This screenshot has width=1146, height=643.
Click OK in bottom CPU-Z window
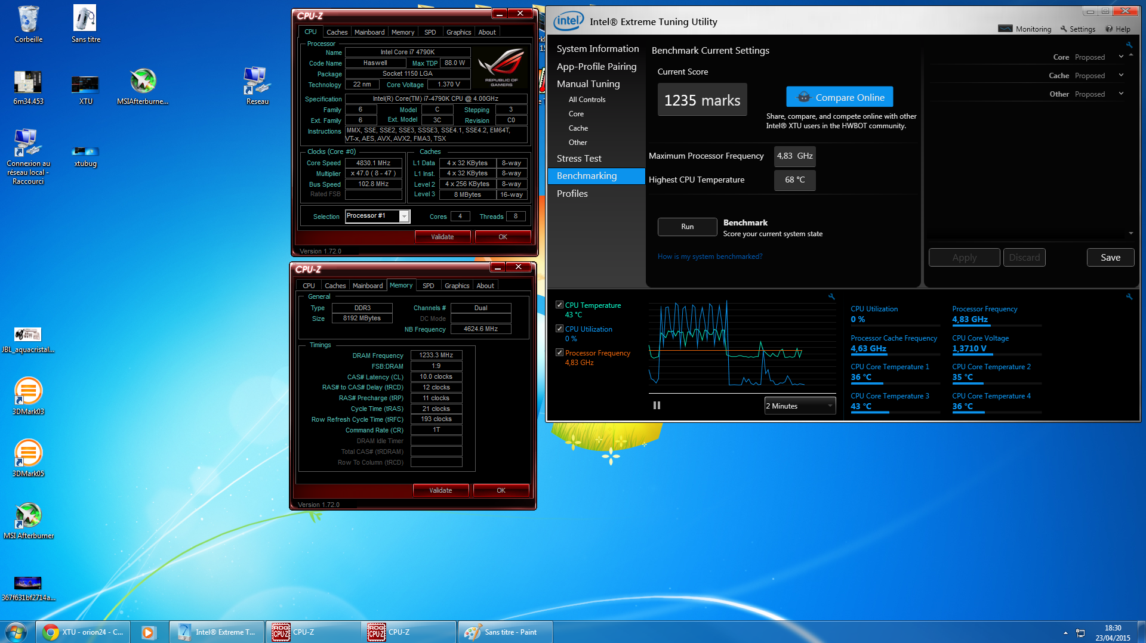(501, 490)
